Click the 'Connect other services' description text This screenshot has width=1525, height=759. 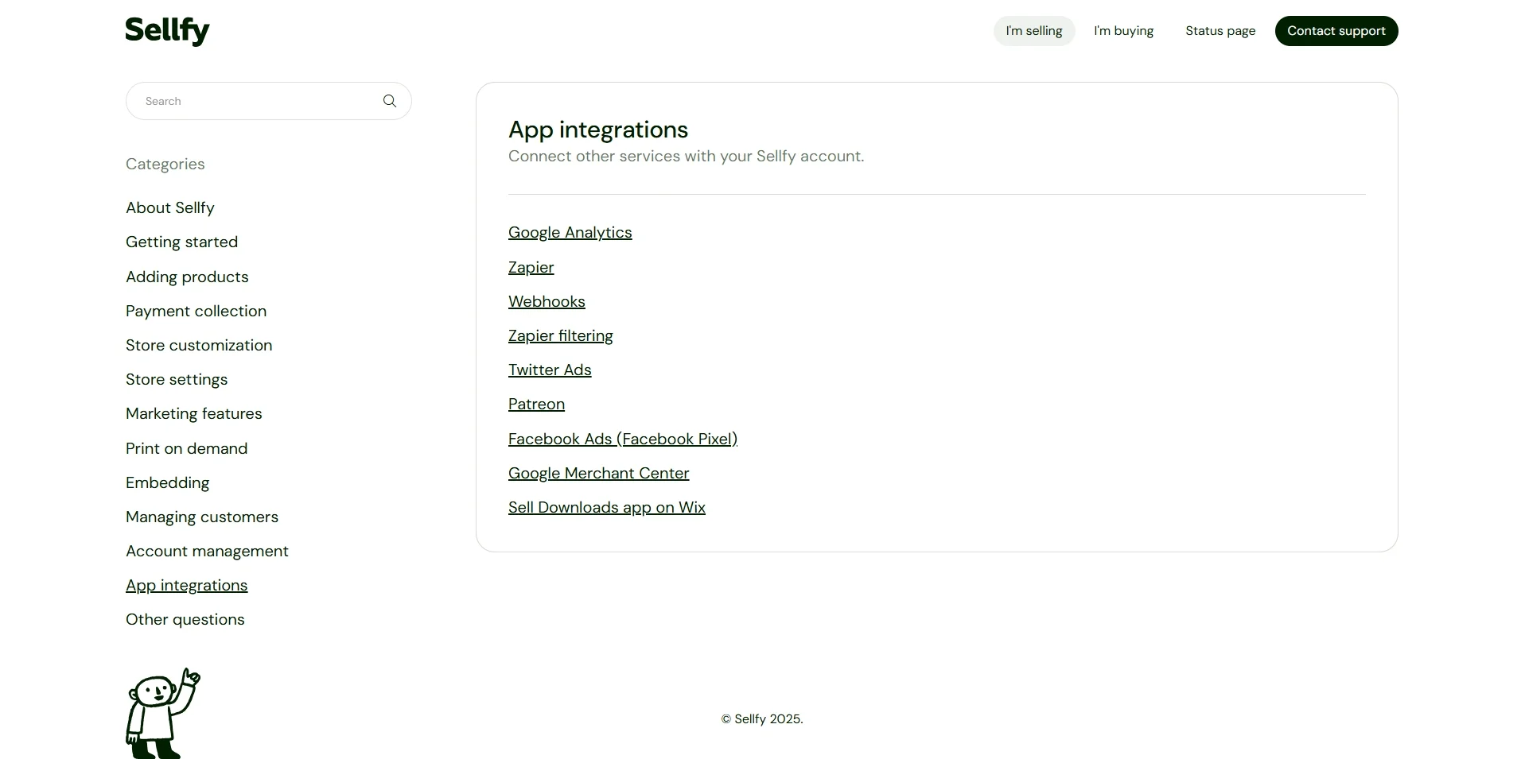coord(686,156)
